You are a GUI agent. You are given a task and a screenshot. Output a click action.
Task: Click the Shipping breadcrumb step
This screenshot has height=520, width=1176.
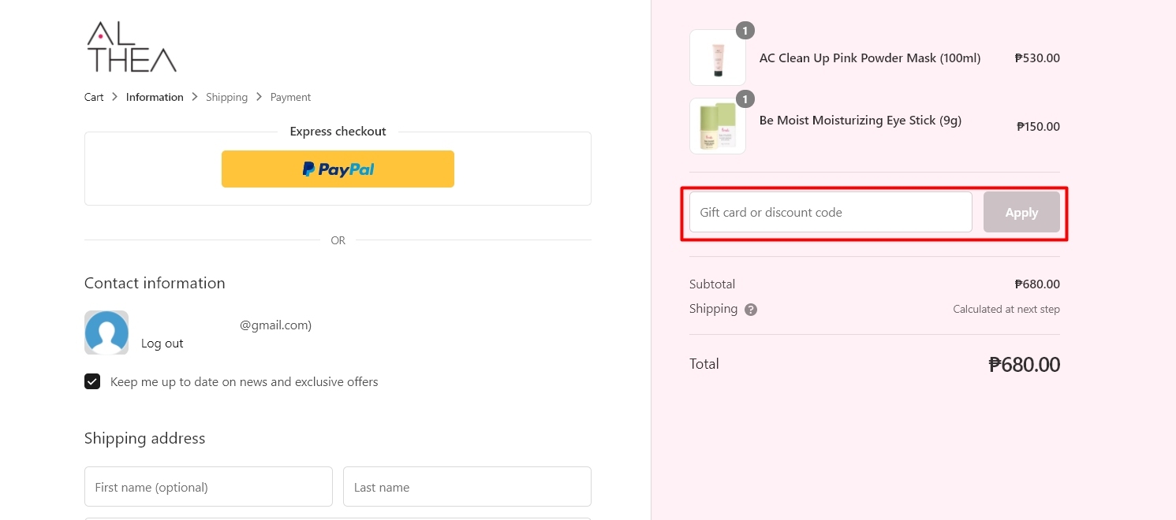[227, 97]
